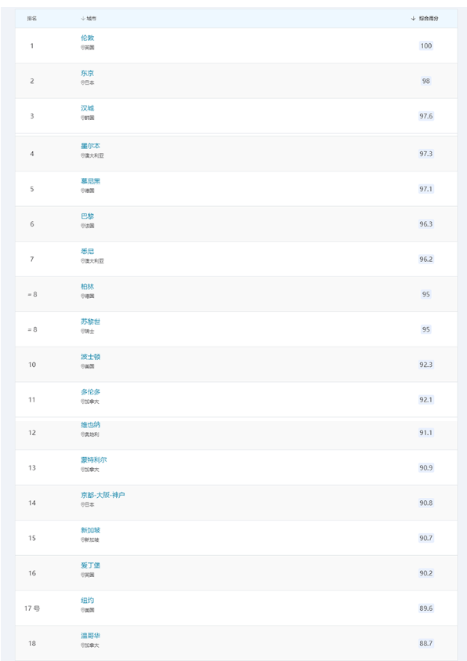467x661 pixels.
Task: Open the 墨尔本 city link
Action: [x=91, y=146]
